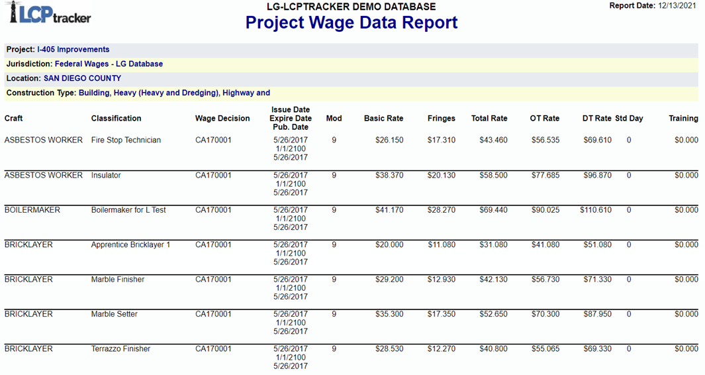Image resolution: width=705 pixels, height=375 pixels.
Task: Click ASBESTOS WORKER craft in Insulator row
Action: (44, 175)
